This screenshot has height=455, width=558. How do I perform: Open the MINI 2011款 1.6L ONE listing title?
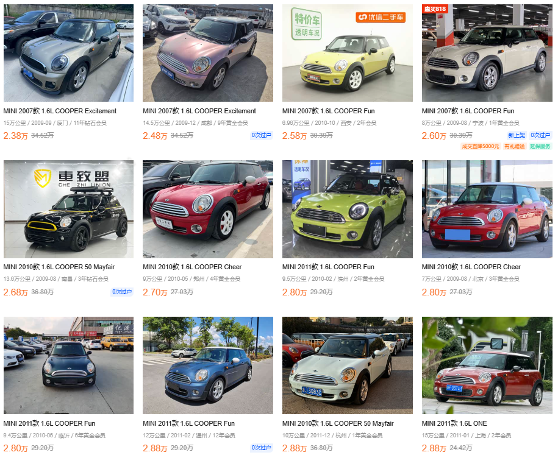(454, 423)
